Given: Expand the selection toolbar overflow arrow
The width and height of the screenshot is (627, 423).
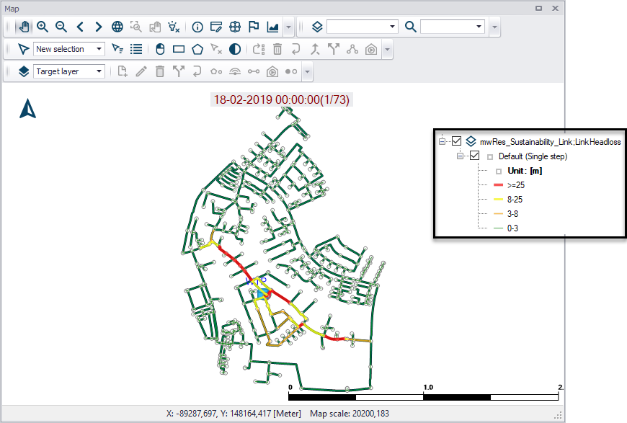Looking at the screenshot, I should 387,50.
